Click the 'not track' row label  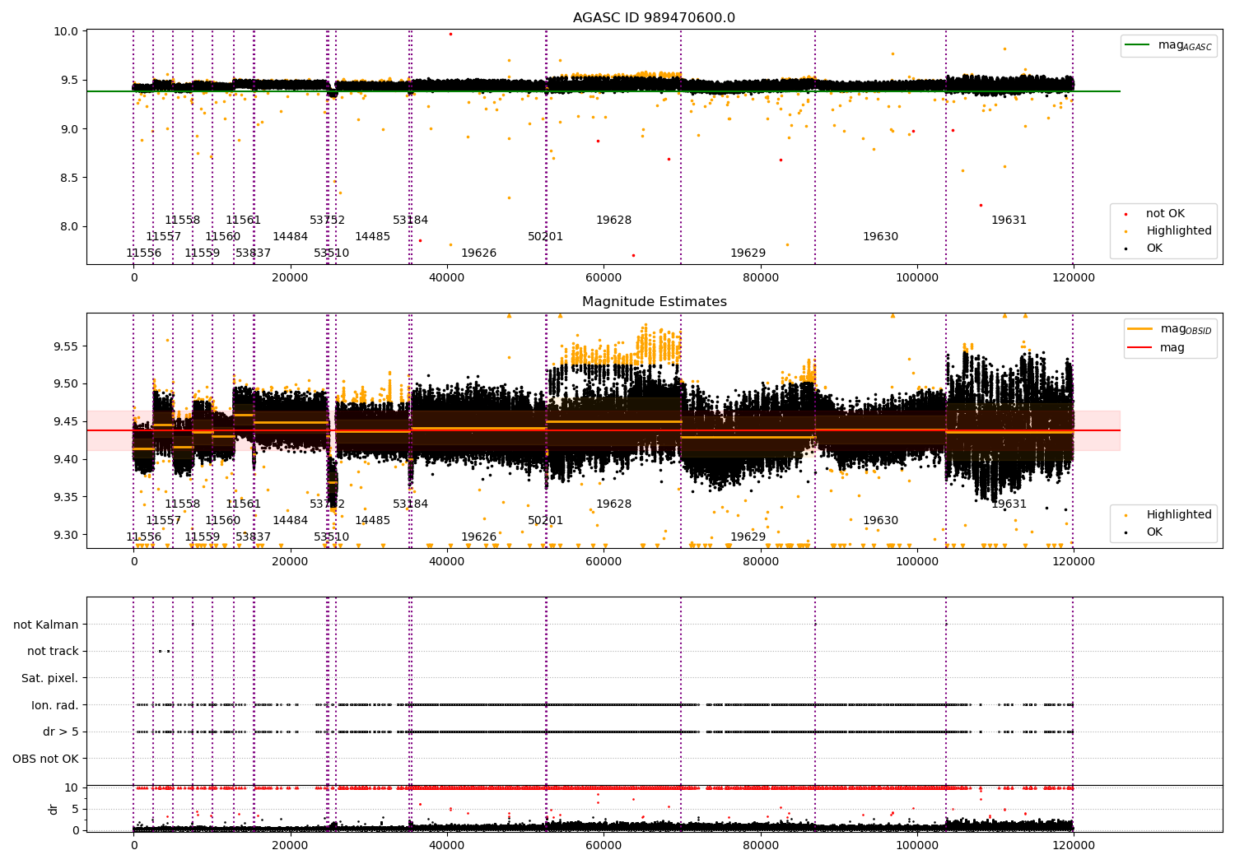pos(53,652)
